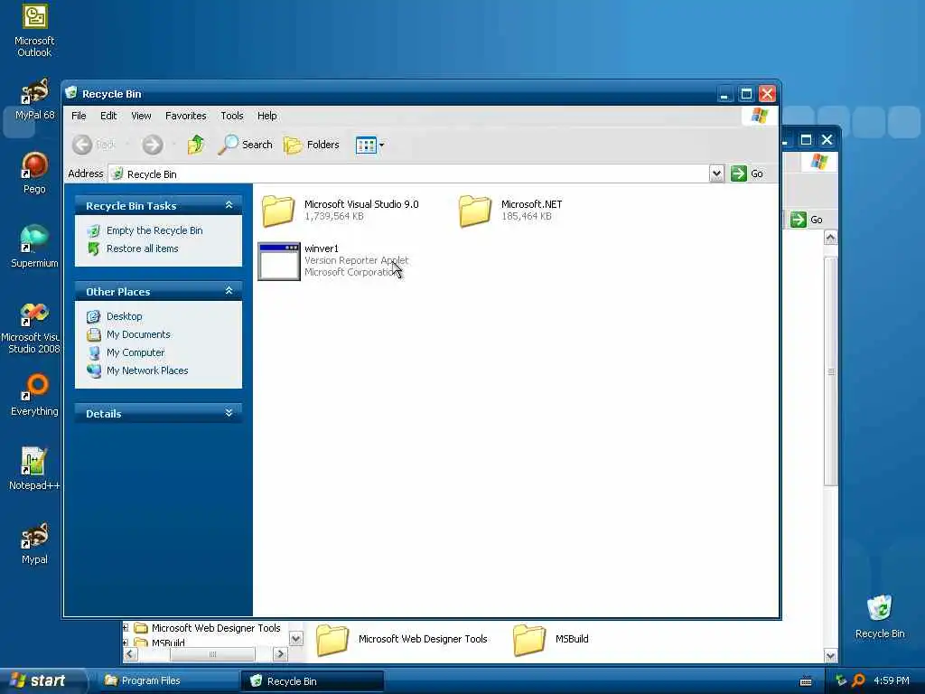Click Recycle Bin title bar icon
Viewport: 925px width, 694px height.
72,93
